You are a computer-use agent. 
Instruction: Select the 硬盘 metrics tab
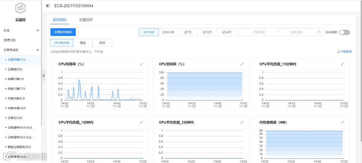pos(83,43)
